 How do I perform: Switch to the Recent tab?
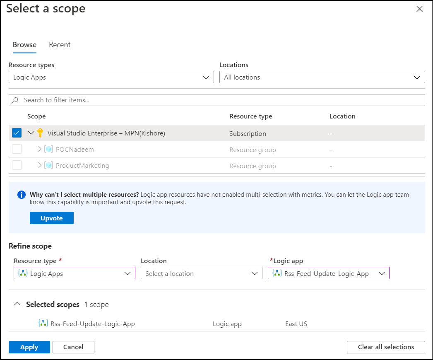[x=60, y=45]
